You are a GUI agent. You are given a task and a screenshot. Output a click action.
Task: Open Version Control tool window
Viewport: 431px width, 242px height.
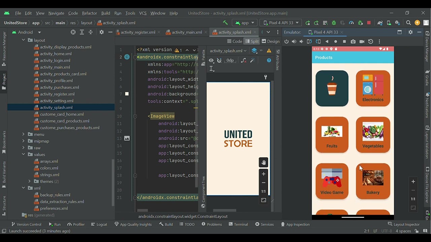[x=26, y=225]
